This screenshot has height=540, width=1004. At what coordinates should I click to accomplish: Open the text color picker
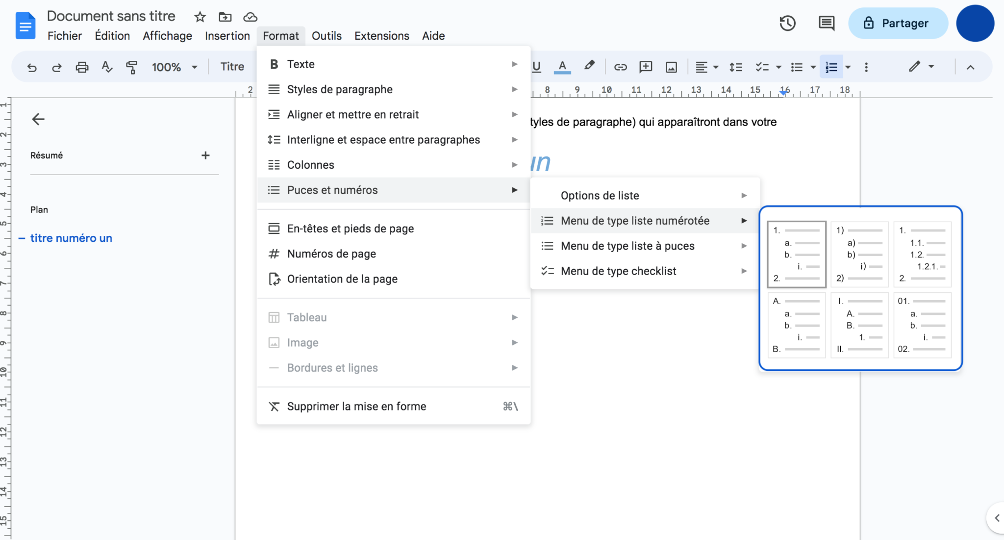tap(562, 67)
